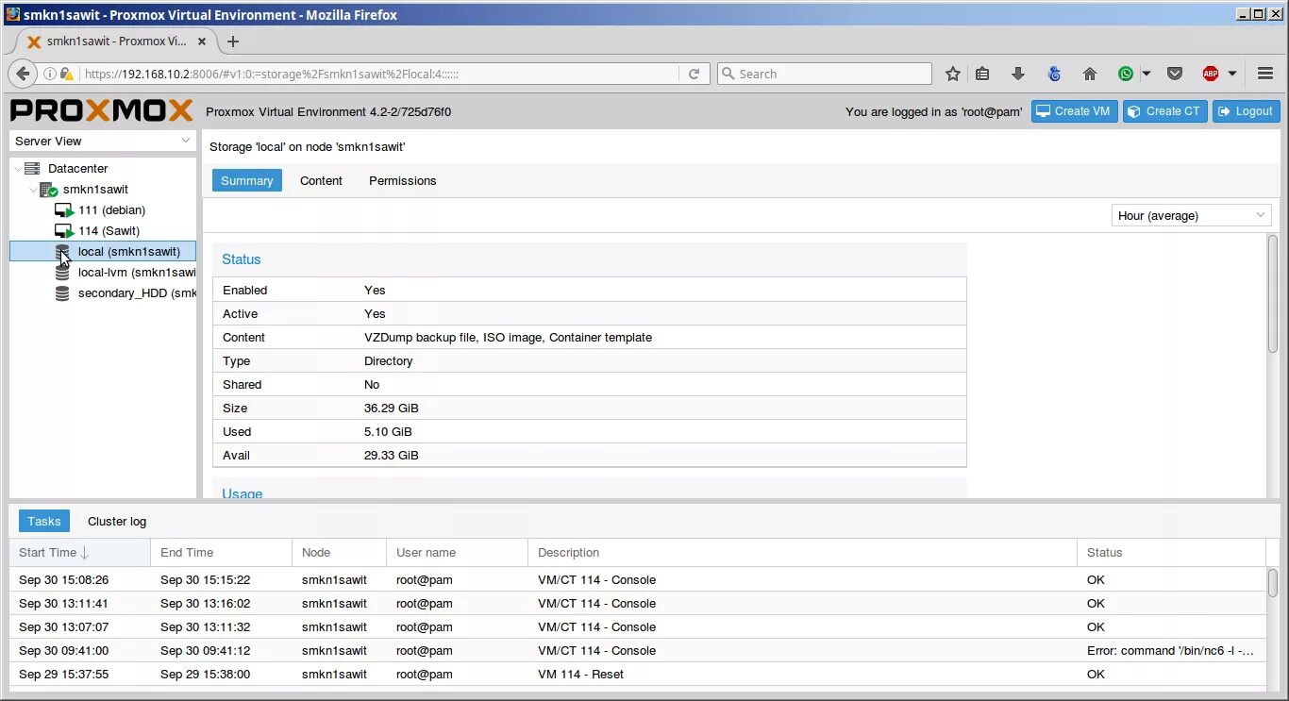Select 111 (debian) in the tree
This screenshot has width=1289, height=701.
(x=103, y=210)
